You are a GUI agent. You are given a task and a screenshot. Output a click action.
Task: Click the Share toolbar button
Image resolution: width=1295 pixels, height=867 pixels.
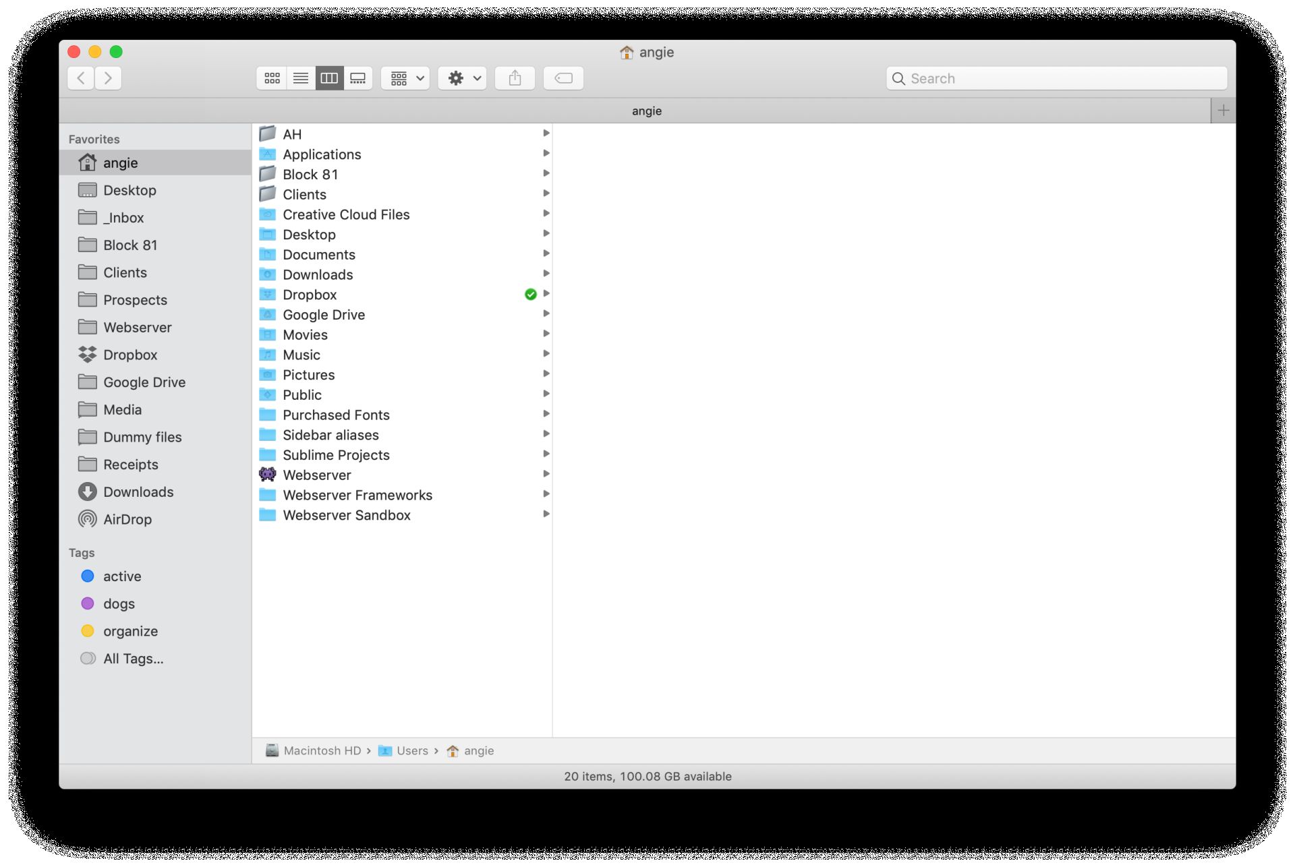point(515,78)
